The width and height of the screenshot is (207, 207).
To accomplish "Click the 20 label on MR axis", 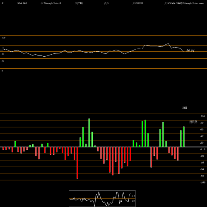I will tap(202, 143).
